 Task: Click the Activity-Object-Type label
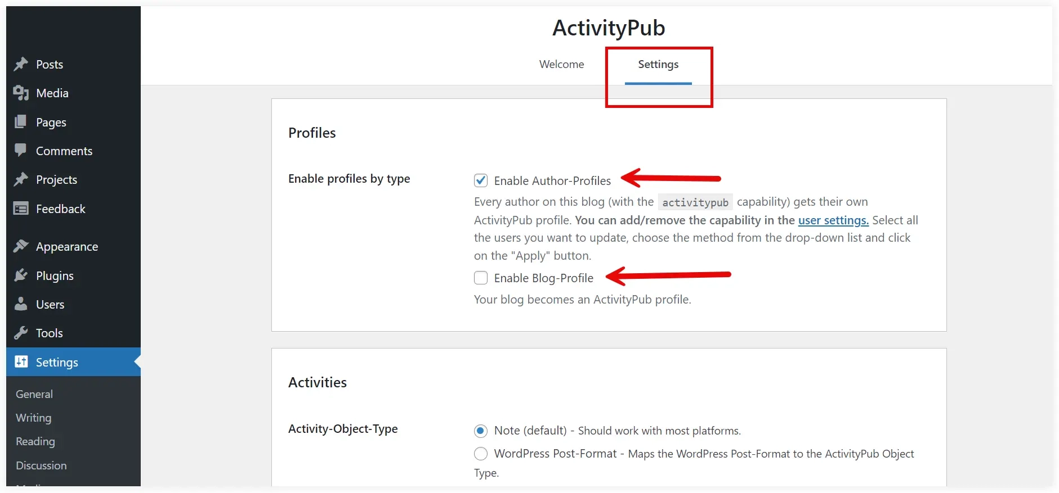click(x=343, y=429)
